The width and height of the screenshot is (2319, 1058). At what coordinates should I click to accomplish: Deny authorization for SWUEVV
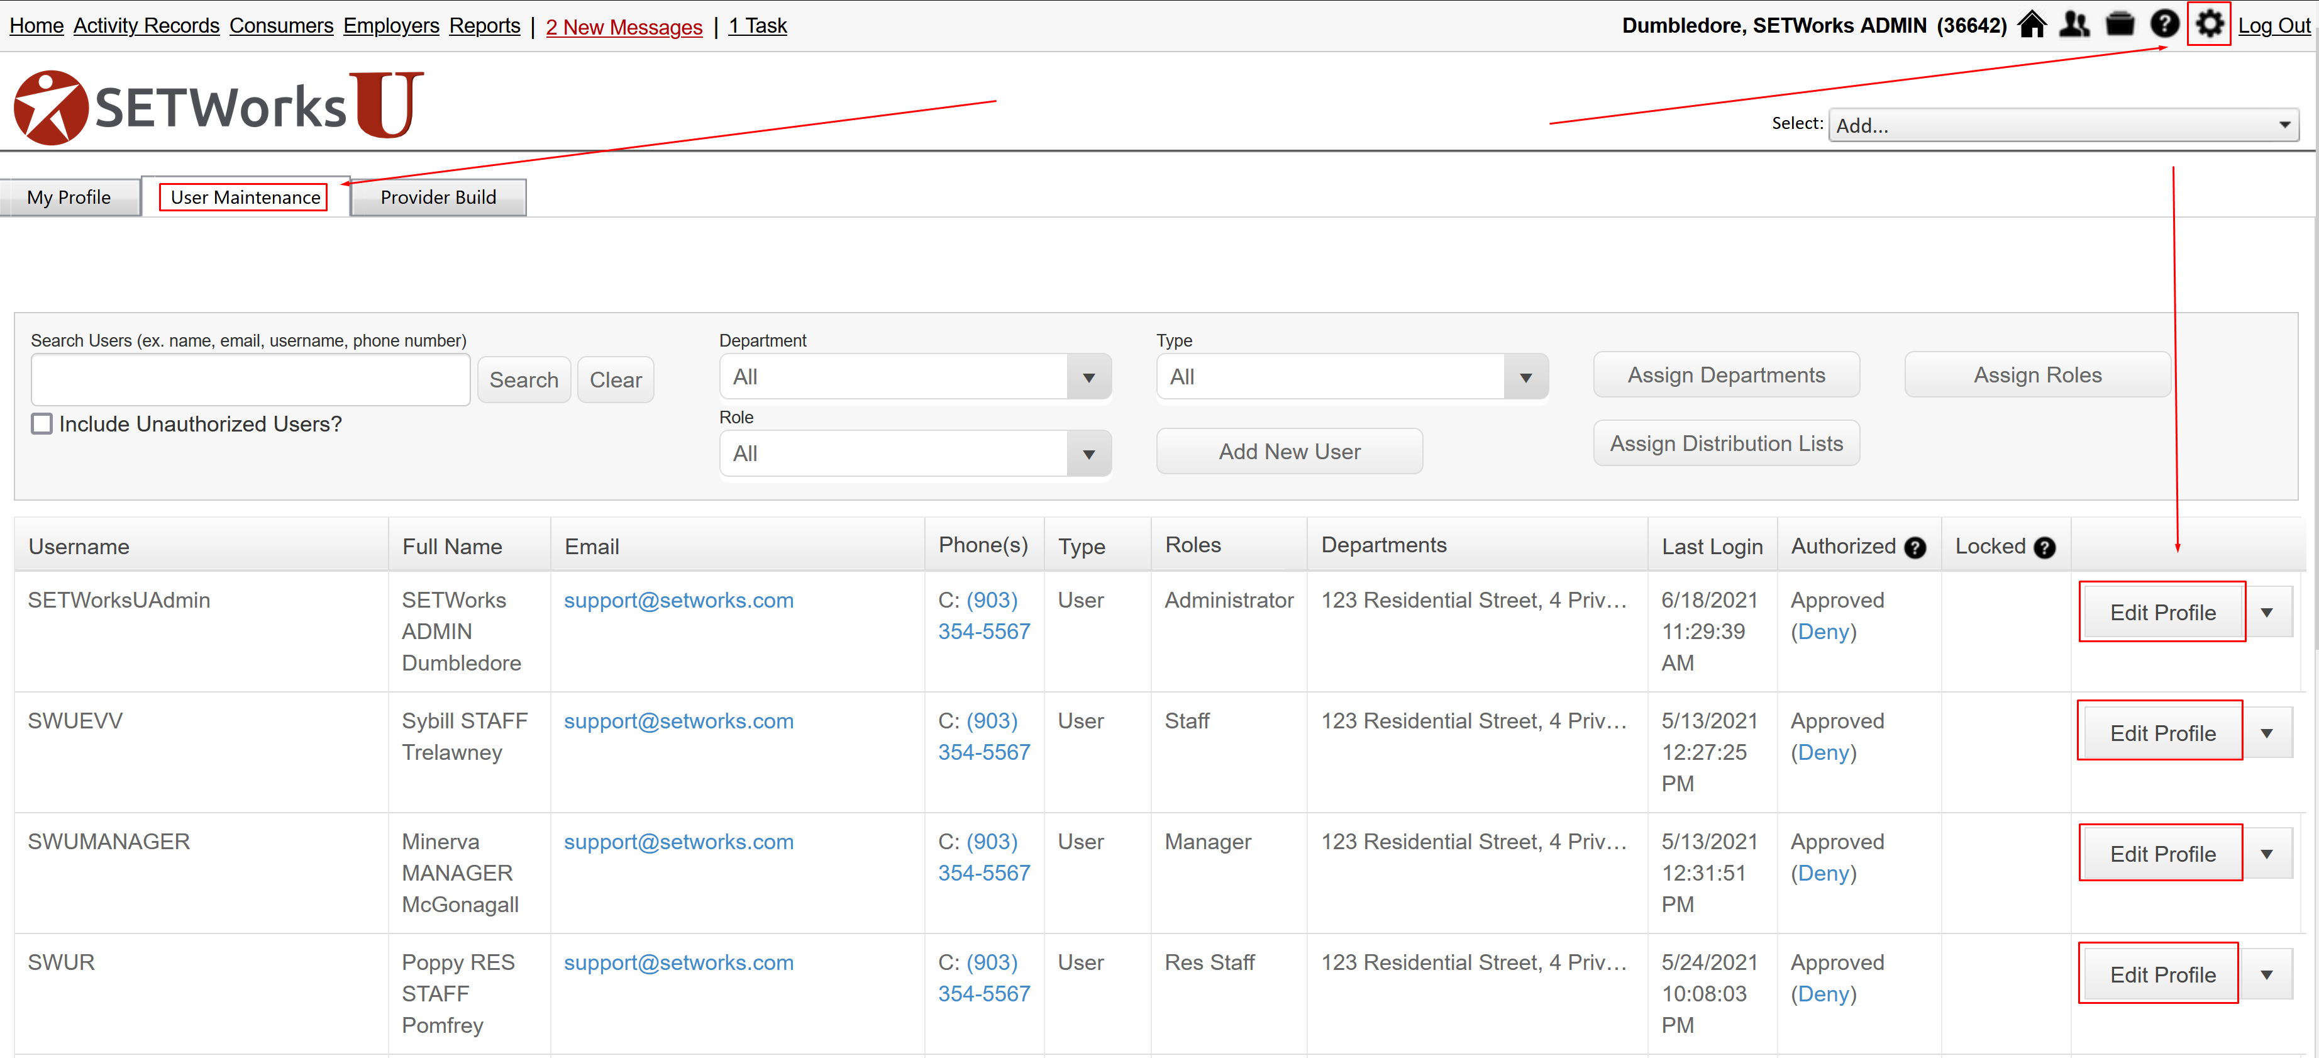[x=1823, y=753]
